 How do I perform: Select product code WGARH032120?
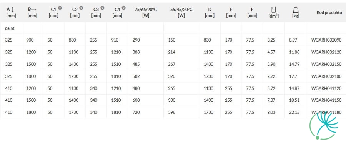point(326,52)
